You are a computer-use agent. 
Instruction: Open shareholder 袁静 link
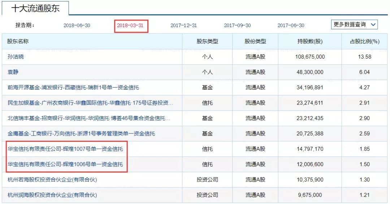tap(13, 72)
